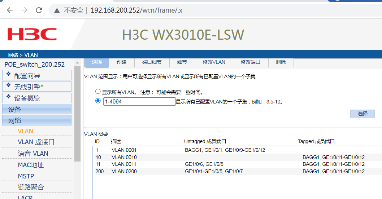The width and height of the screenshot is (382, 199).
Task: Open MAC地址 in the sidebar
Action: coord(31,165)
